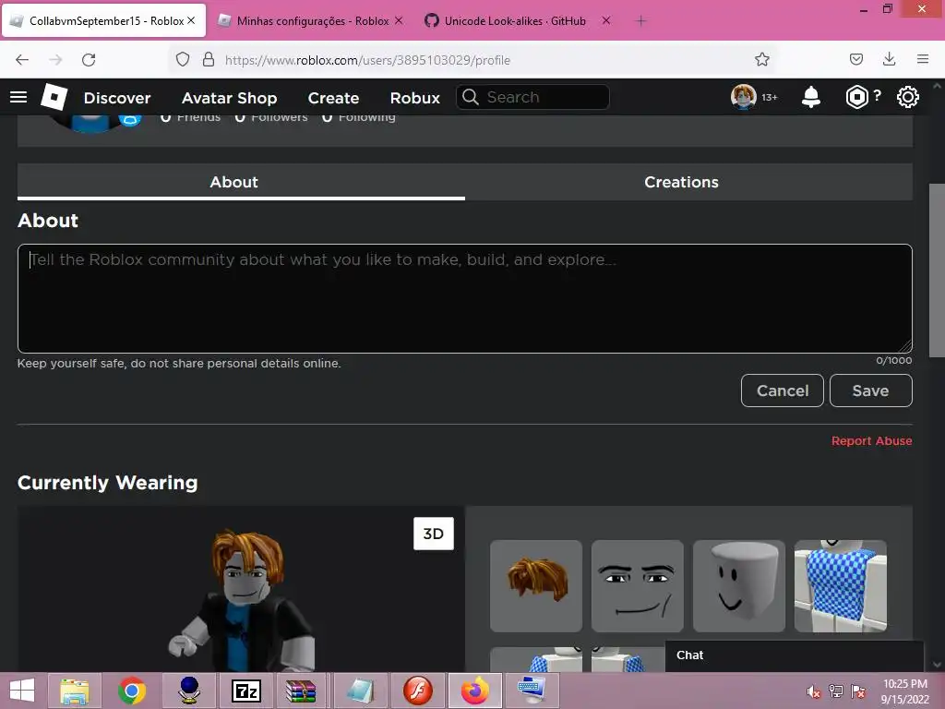Close the Minhas configurações tab
The width and height of the screenshot is (945, 709).
(399, 20)
